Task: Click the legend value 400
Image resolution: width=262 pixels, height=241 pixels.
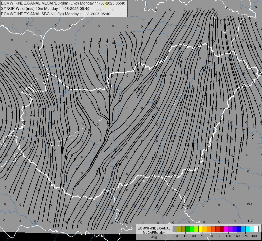Action: click(x=254, y=236)
